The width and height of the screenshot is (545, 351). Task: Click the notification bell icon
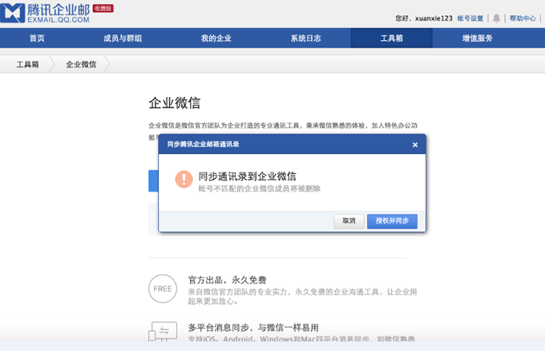click(x=497, y=18)
